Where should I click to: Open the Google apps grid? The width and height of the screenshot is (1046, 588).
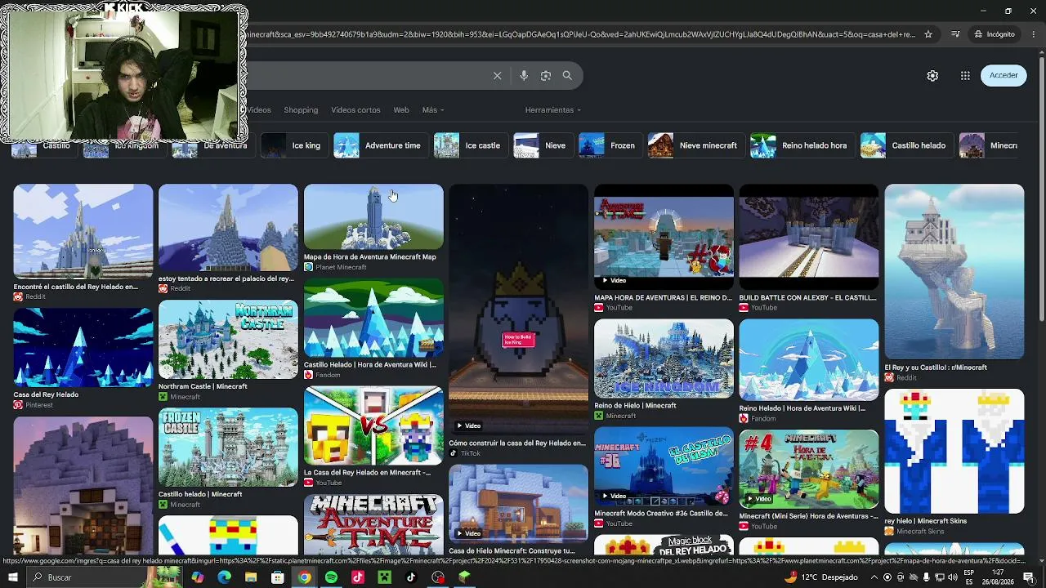coord(965,76)
